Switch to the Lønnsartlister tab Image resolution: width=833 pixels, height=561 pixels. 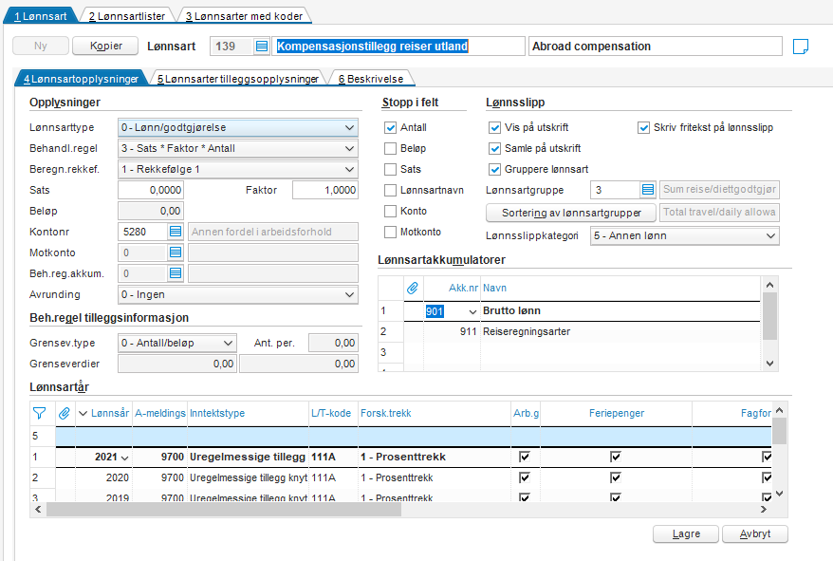pos(127,17)
